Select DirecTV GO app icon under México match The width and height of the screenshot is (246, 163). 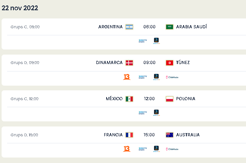tap(156, 113)
